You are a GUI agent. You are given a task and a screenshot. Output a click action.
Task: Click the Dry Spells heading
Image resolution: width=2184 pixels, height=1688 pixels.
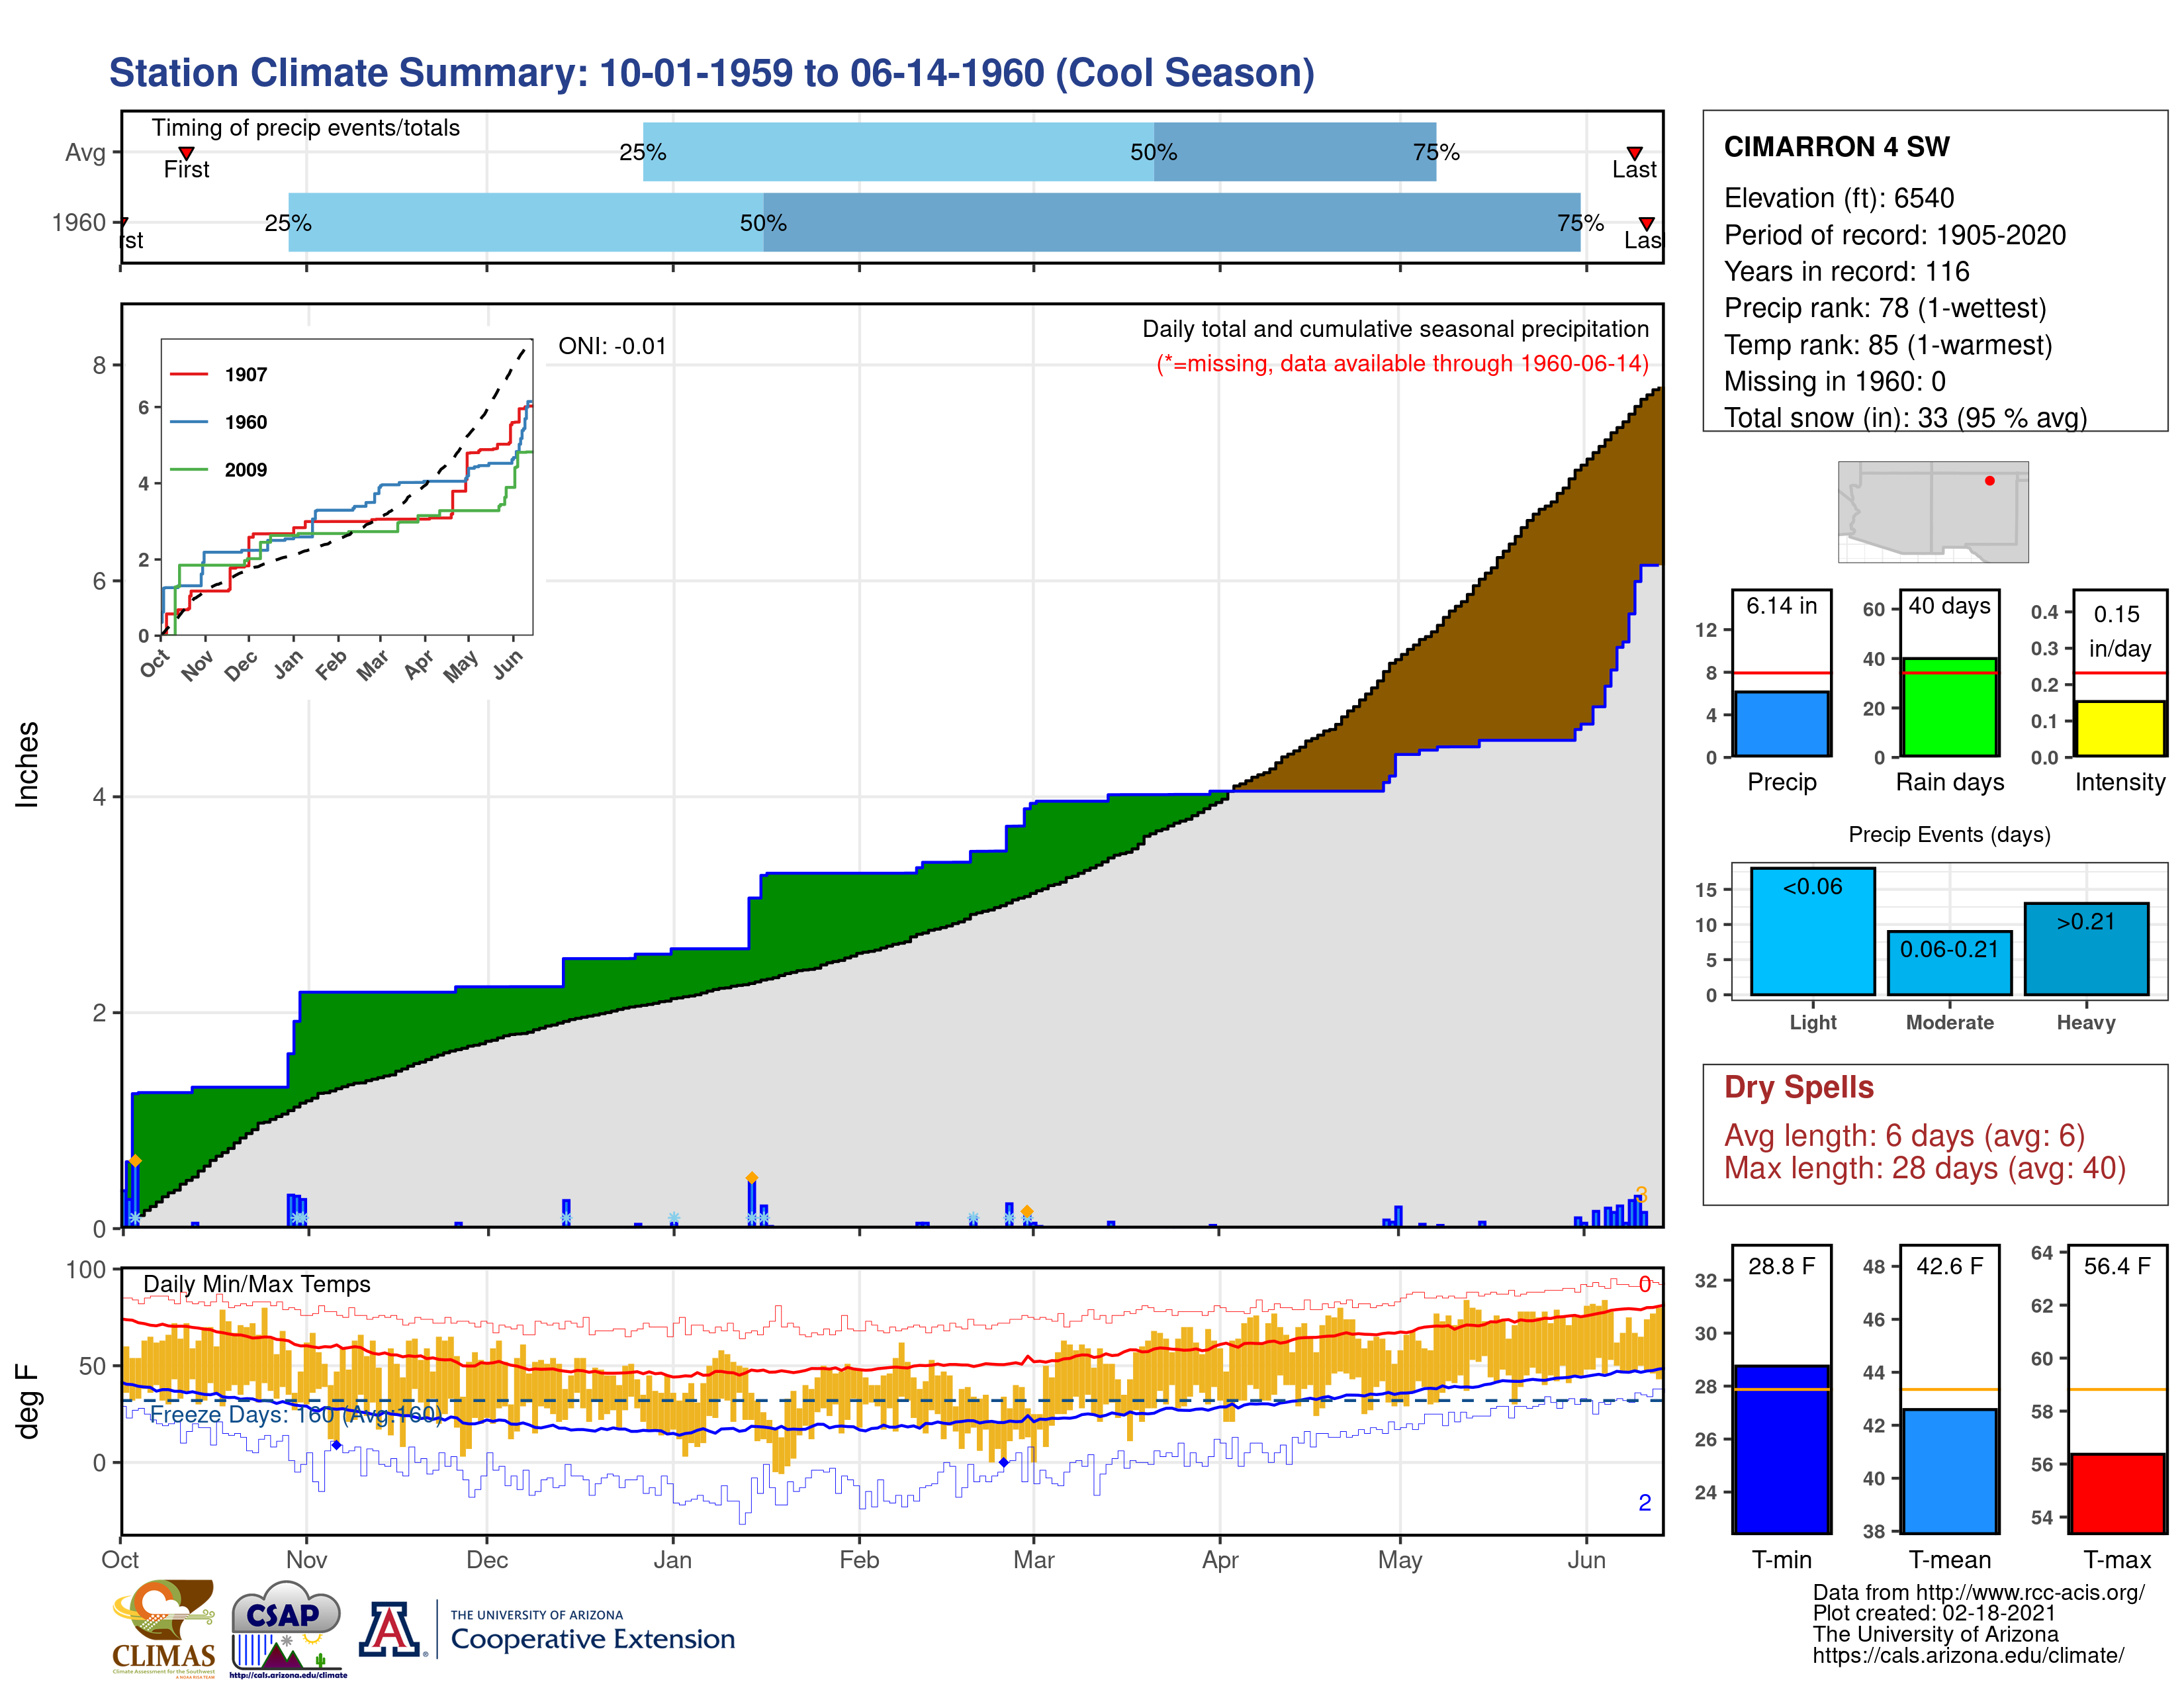(x=1798, y=1087)
